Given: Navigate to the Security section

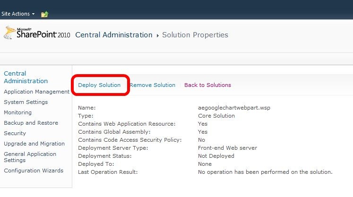Looking at the screenshot, I should [x=15, y=133].
